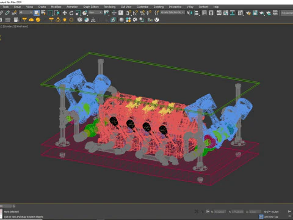Activate the Select and Scale tool

tap(78, 13)
